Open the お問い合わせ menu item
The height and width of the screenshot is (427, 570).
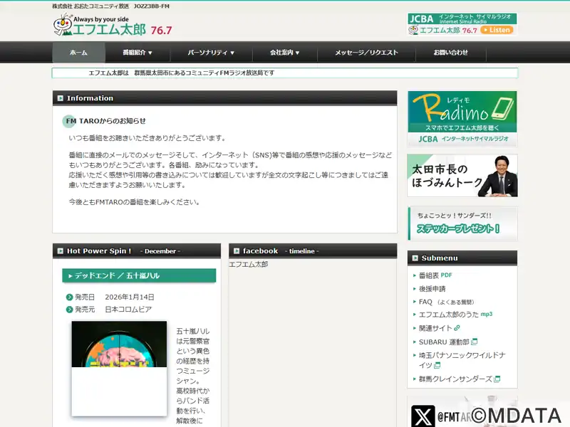pyautogui.click(x=451, y=52)
